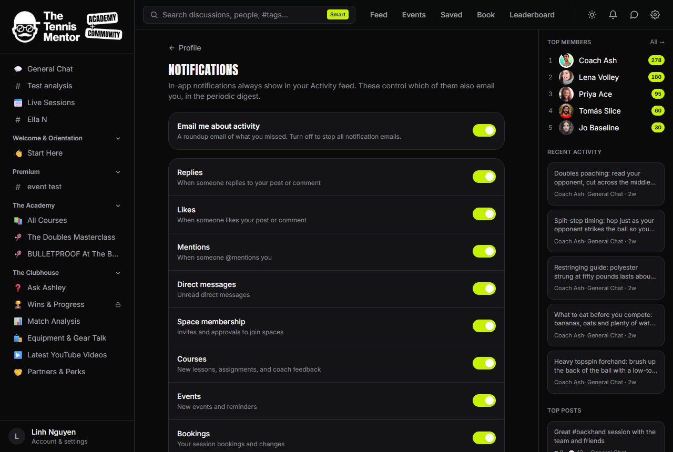
Task: Open Ask Ashley question mark icon
Action: pyautogui.click(x=18, y=287)
